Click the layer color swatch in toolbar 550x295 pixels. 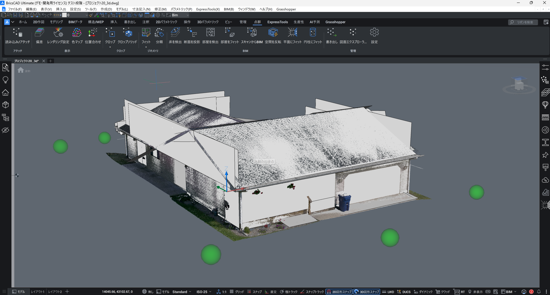64,15
